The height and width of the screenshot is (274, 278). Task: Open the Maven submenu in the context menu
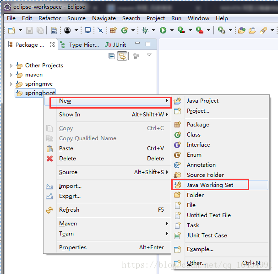click(x=107, y=224)
